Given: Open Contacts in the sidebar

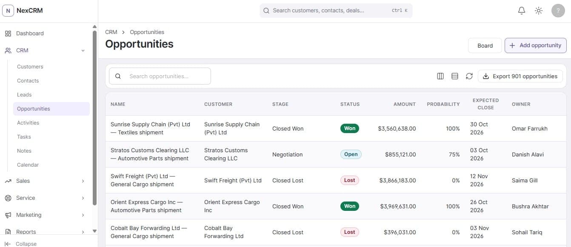Looking at the screenshot, I should (x=51, y=81).
